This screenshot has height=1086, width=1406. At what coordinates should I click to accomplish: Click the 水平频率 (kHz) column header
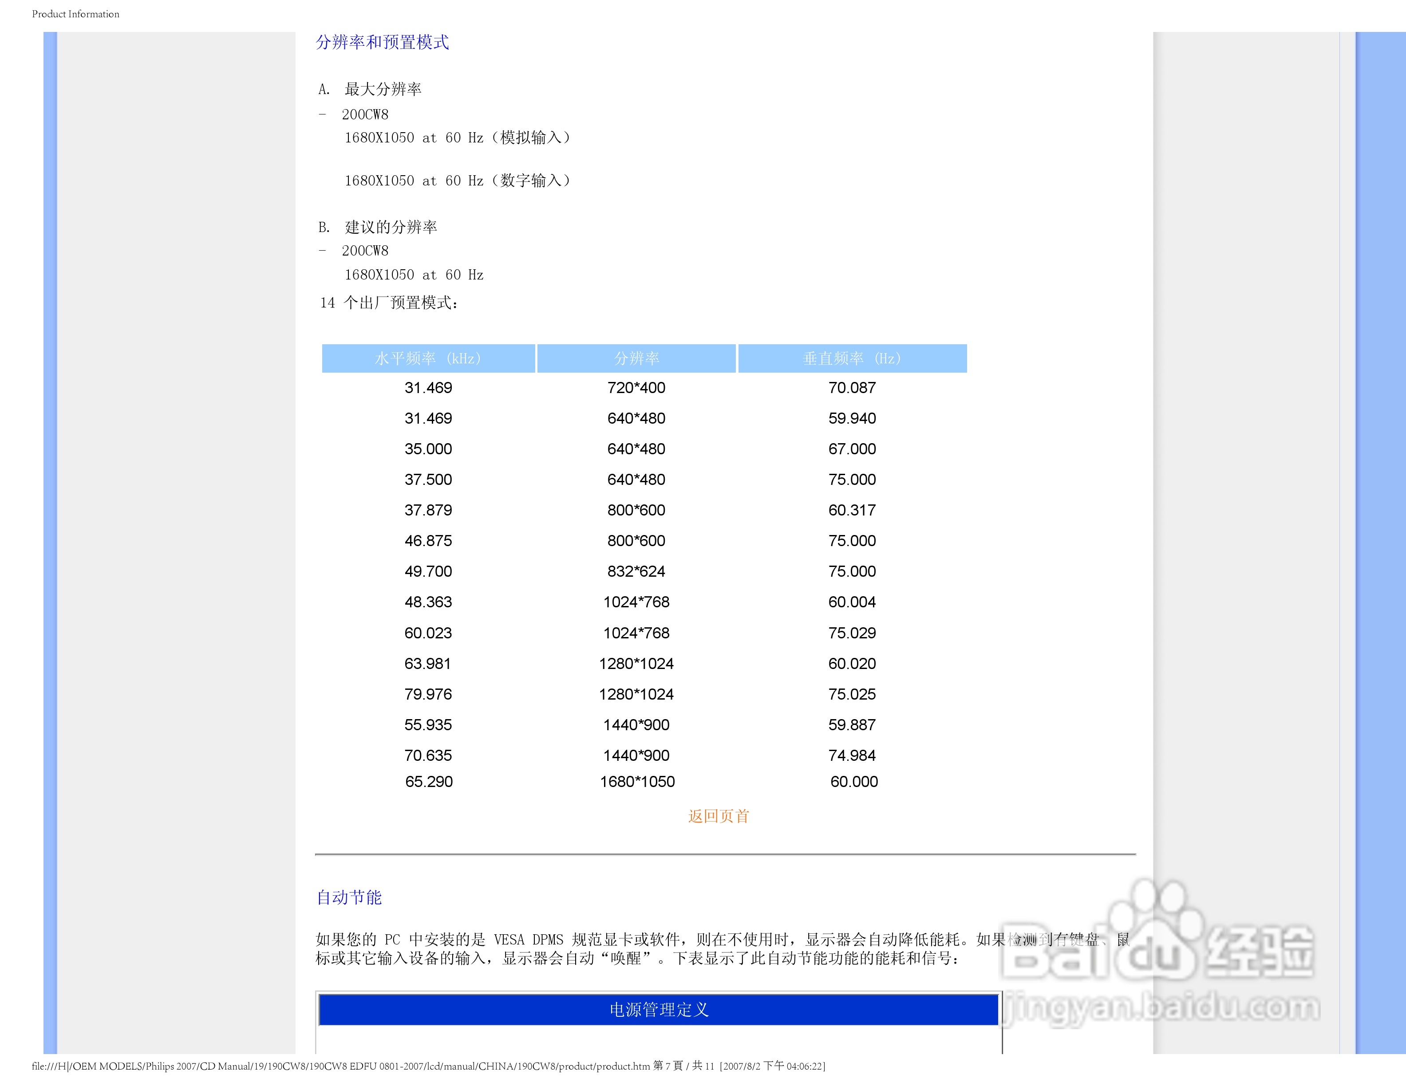(428, 358)
